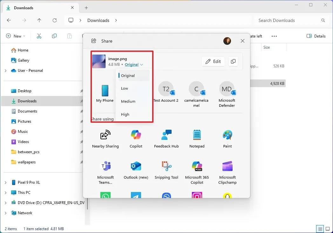Select High image quality
This screenshot has width=333, height=233.
[125, 114]
